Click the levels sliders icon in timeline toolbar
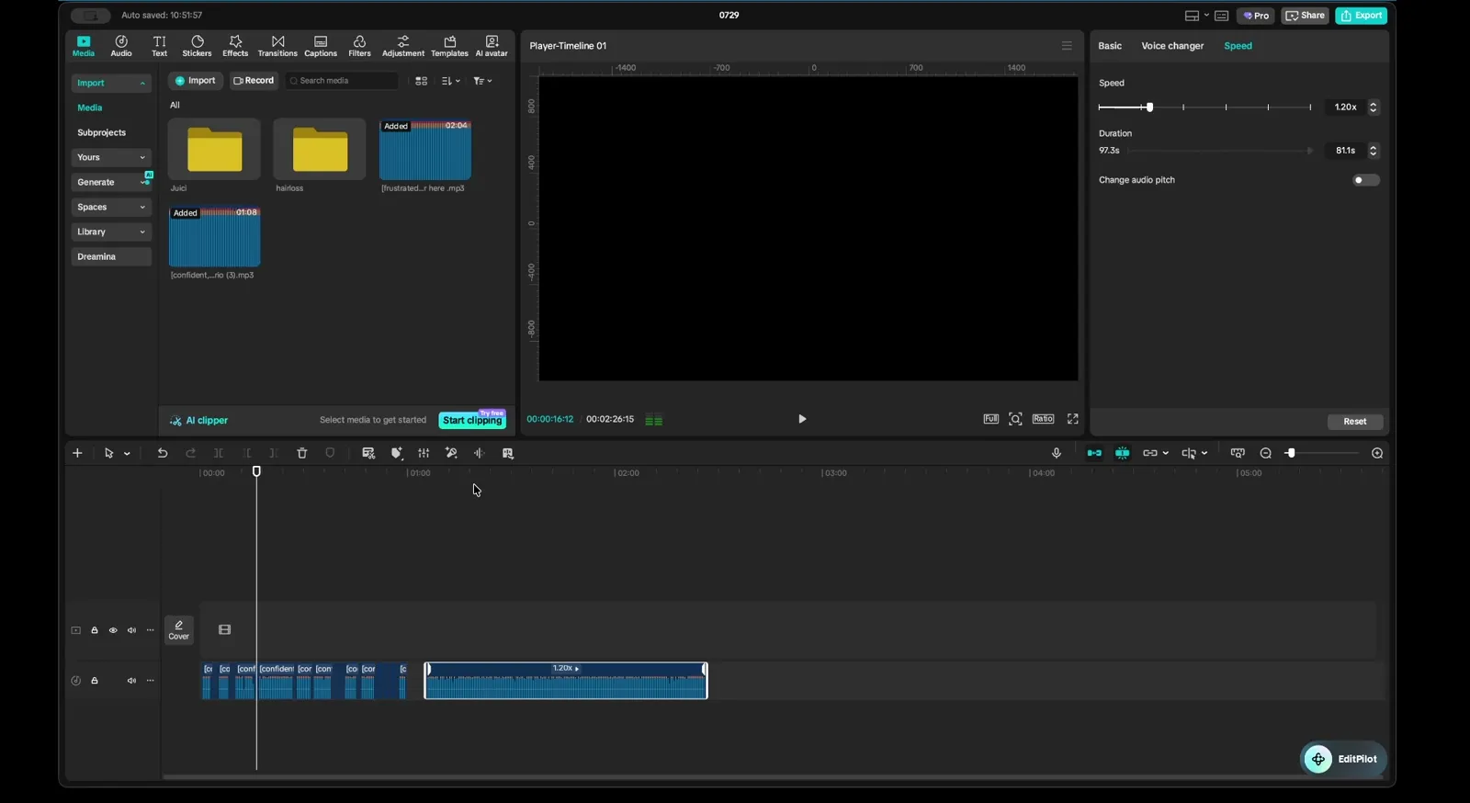Screen dimensions: 1470x803 (x=424, y=453)
